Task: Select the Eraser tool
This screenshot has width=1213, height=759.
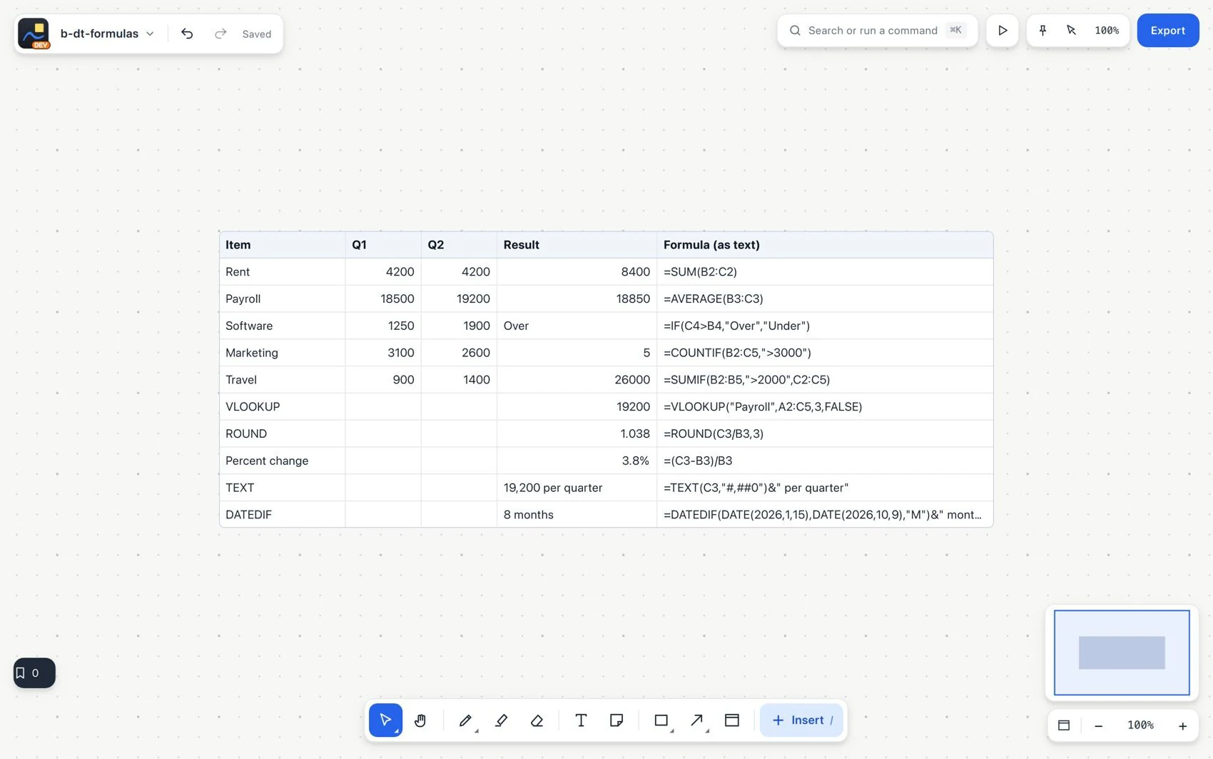Action: pyautogui.click(x=537, y=720)
